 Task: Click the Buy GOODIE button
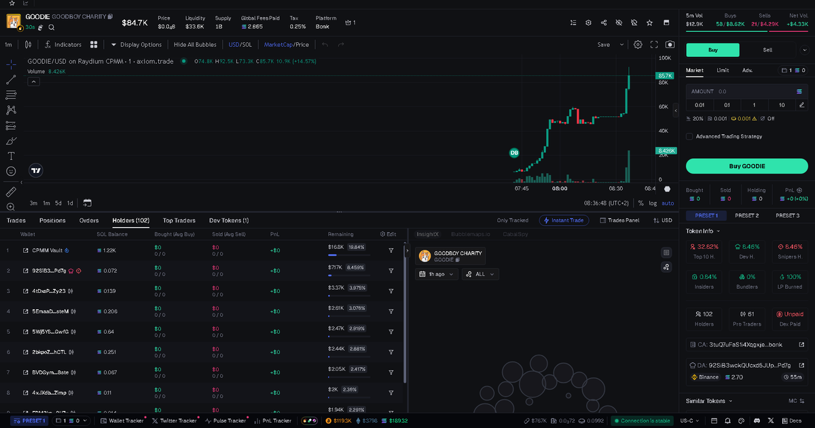coord(746,166)
